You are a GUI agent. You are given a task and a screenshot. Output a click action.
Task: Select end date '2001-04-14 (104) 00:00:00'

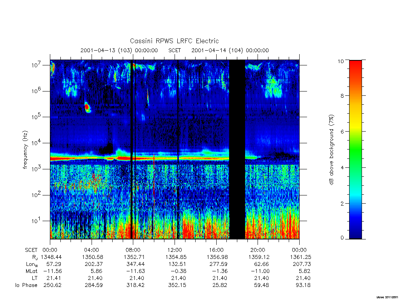click(x=230, y=50)
